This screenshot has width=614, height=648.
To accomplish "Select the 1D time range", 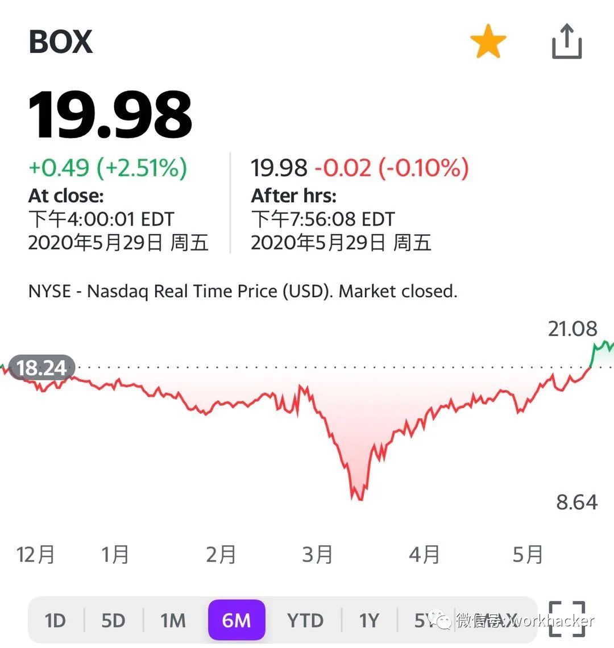I will tap(55, 620).
